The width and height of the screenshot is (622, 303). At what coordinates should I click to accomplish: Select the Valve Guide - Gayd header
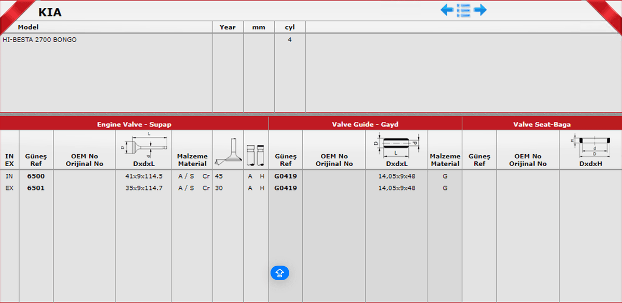point(365,125)
